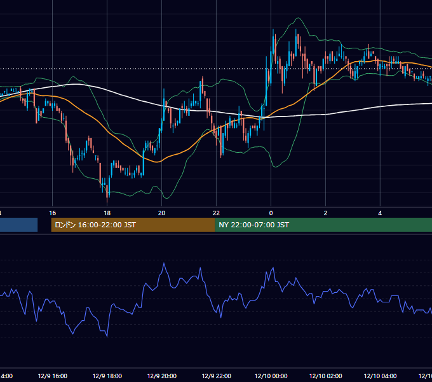Image resolution: width=432 pixels, height=382 pixels.
Task: Click the '12/9 16:00' date label
Action: pyautogui.click(x=52, y=376)
